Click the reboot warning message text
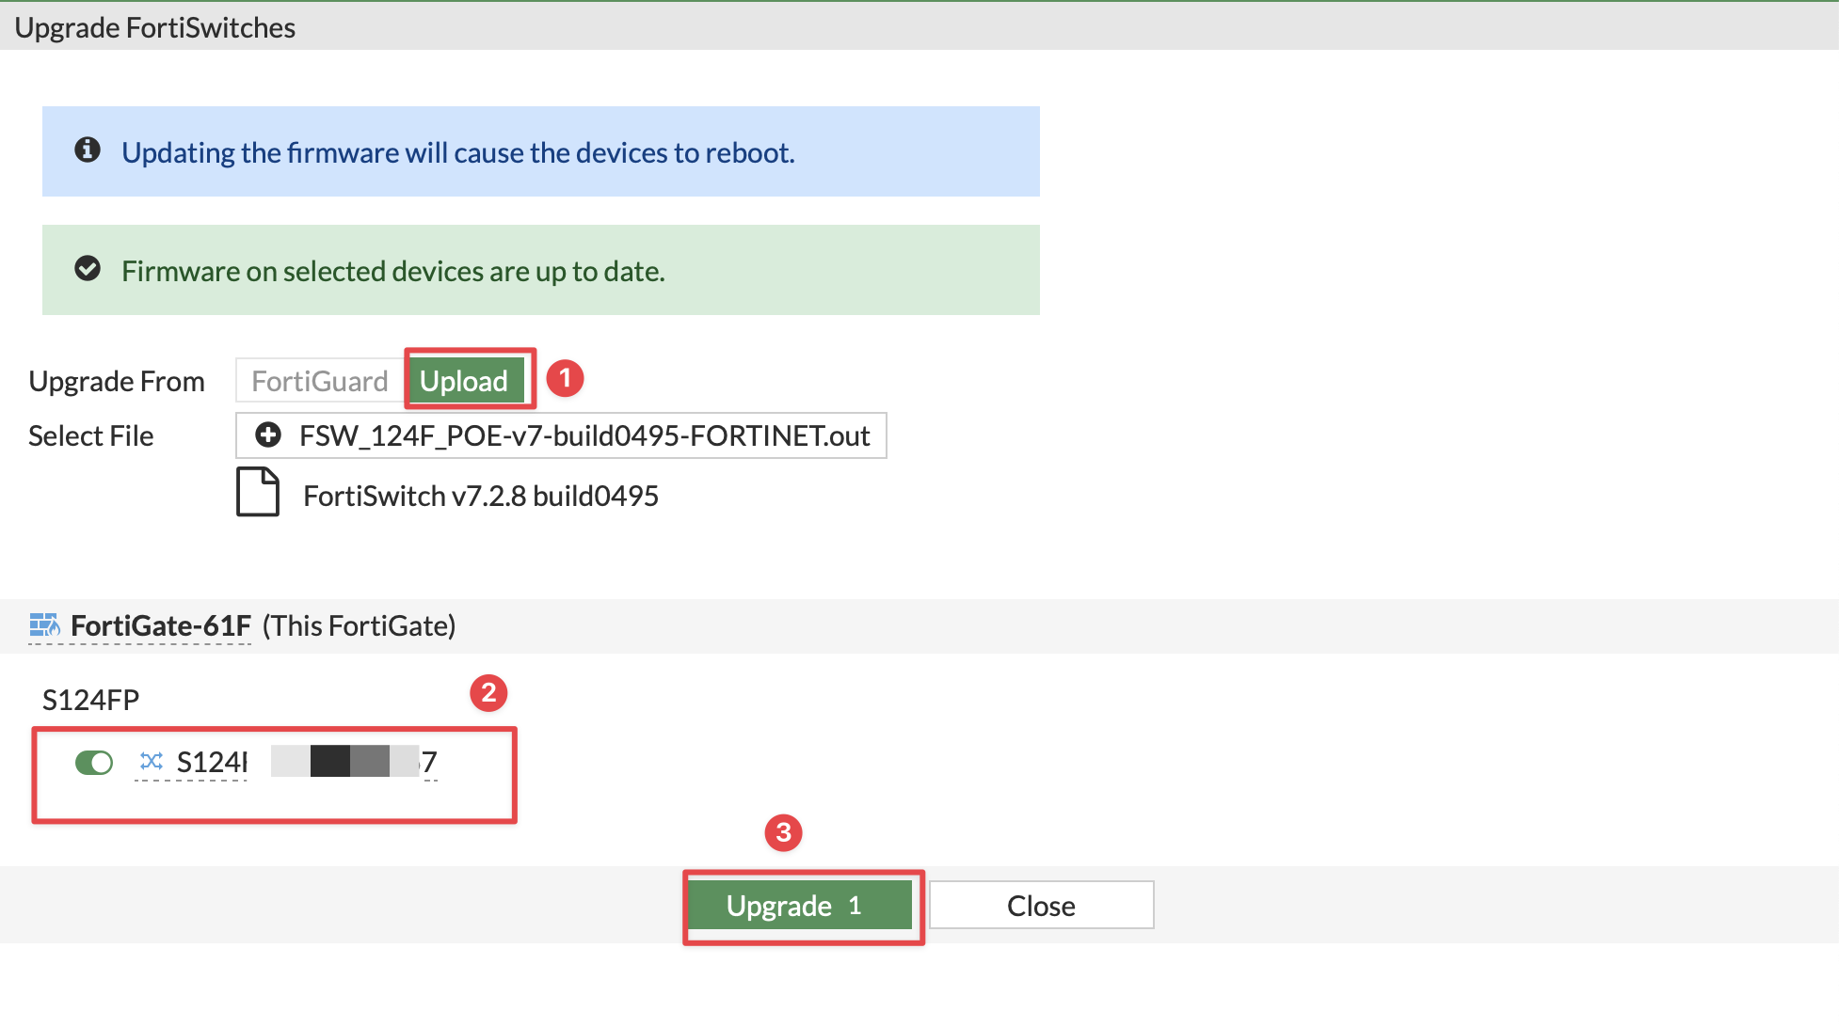This screenshot has width=1839, height=1027. [x=458, y=152]
